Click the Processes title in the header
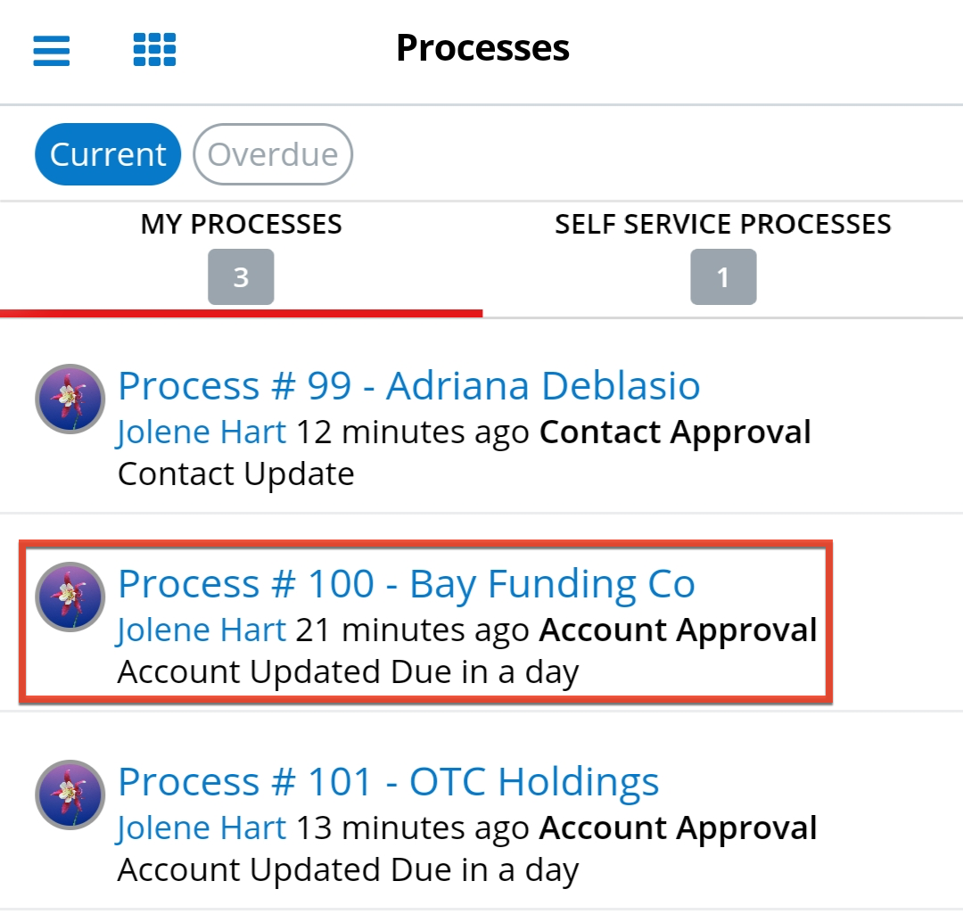The height and width of the screenshot is (914, 963). (481, 48)
